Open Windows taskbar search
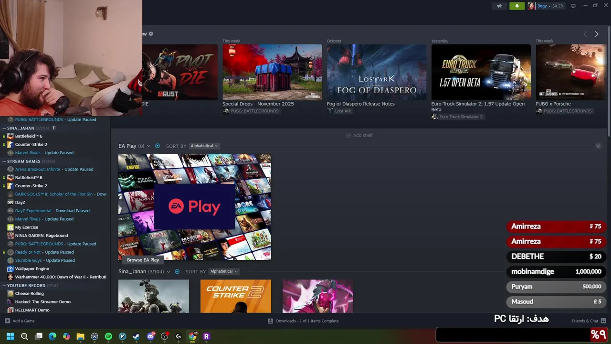The image size is (611, 344). [x=24, y=336]
